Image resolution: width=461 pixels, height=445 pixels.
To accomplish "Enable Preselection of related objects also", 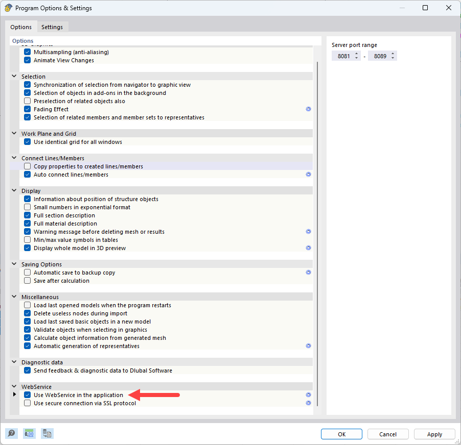I will click(27, 101).
